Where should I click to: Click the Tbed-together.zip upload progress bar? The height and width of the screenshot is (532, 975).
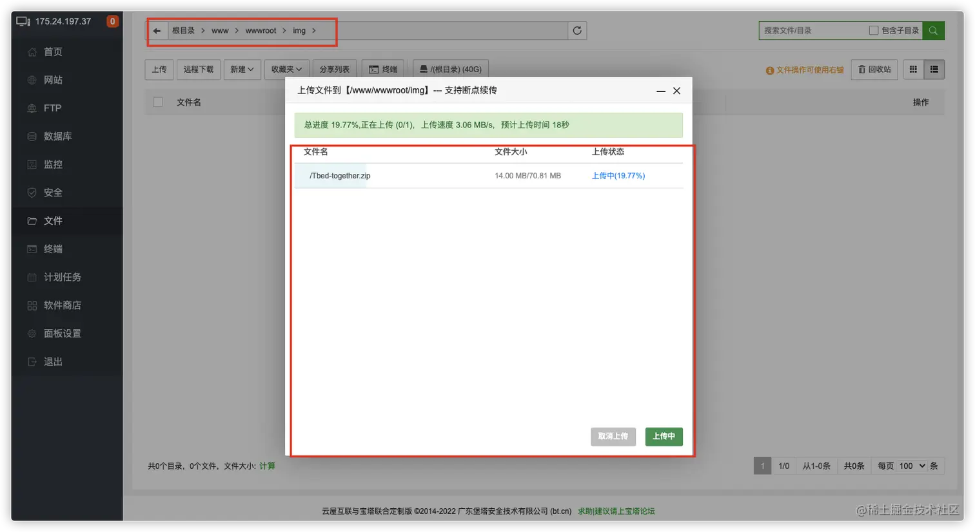340,175
